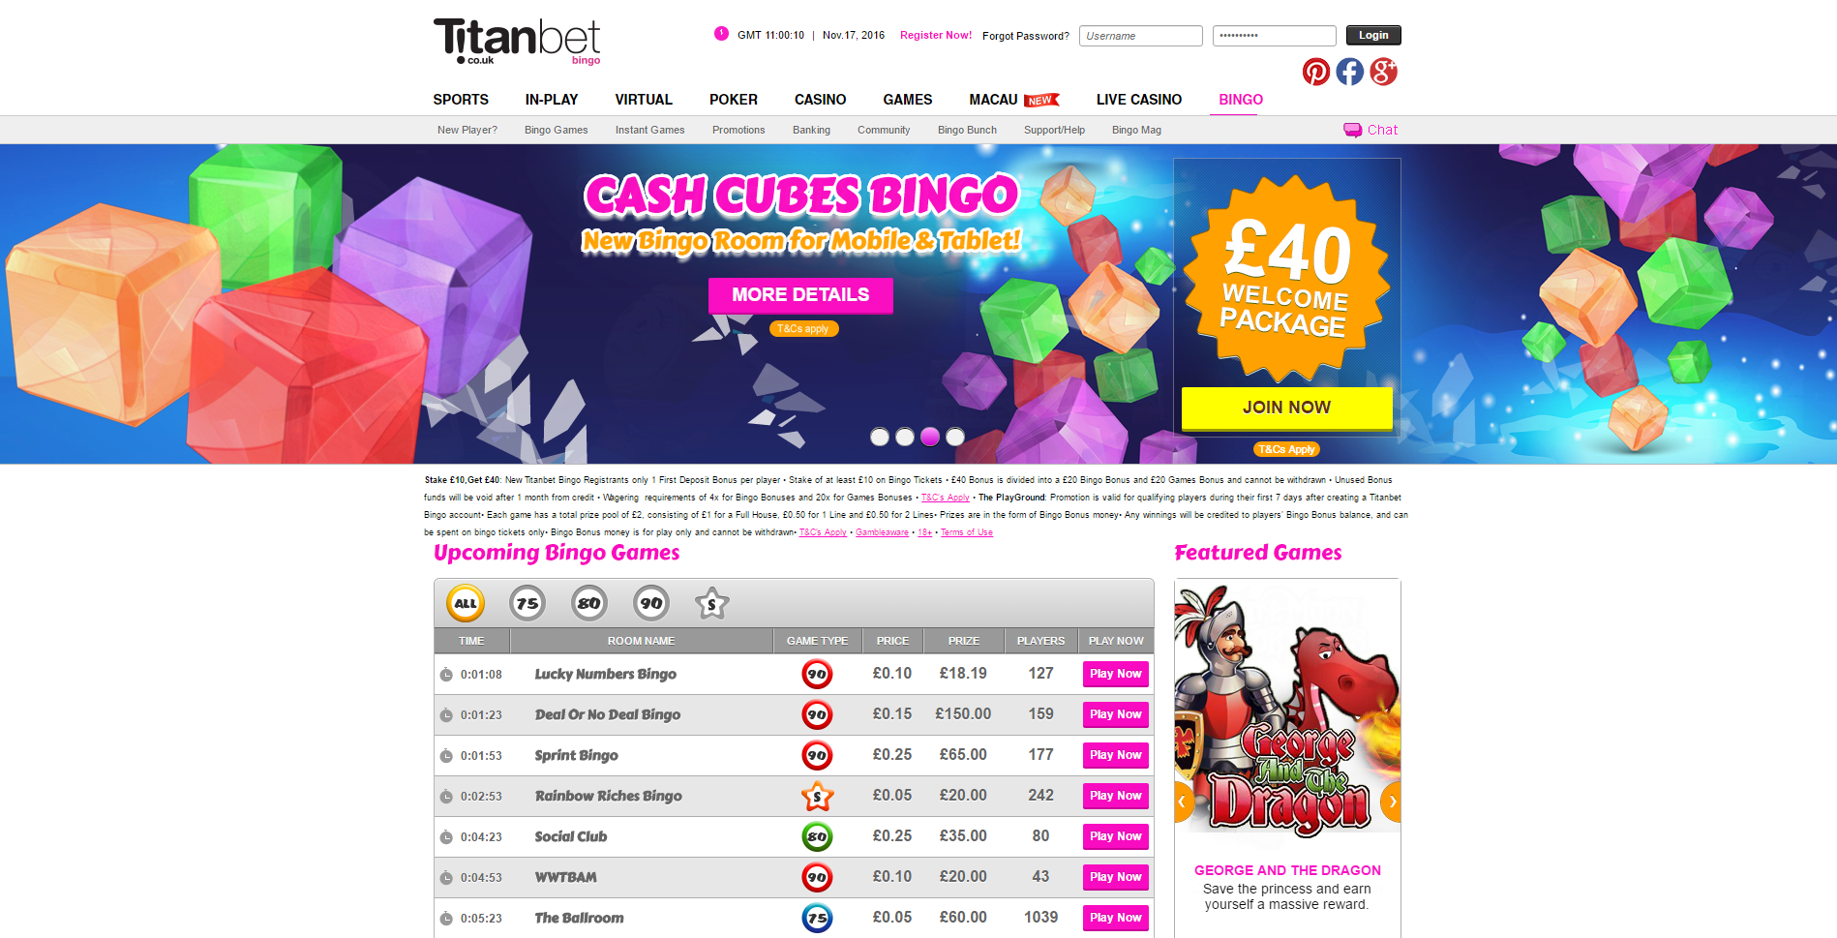Viewport: 1837px width, 938px height.
Task: Click the MORE DETAILS banner button
Action: [x=800, y=295]
